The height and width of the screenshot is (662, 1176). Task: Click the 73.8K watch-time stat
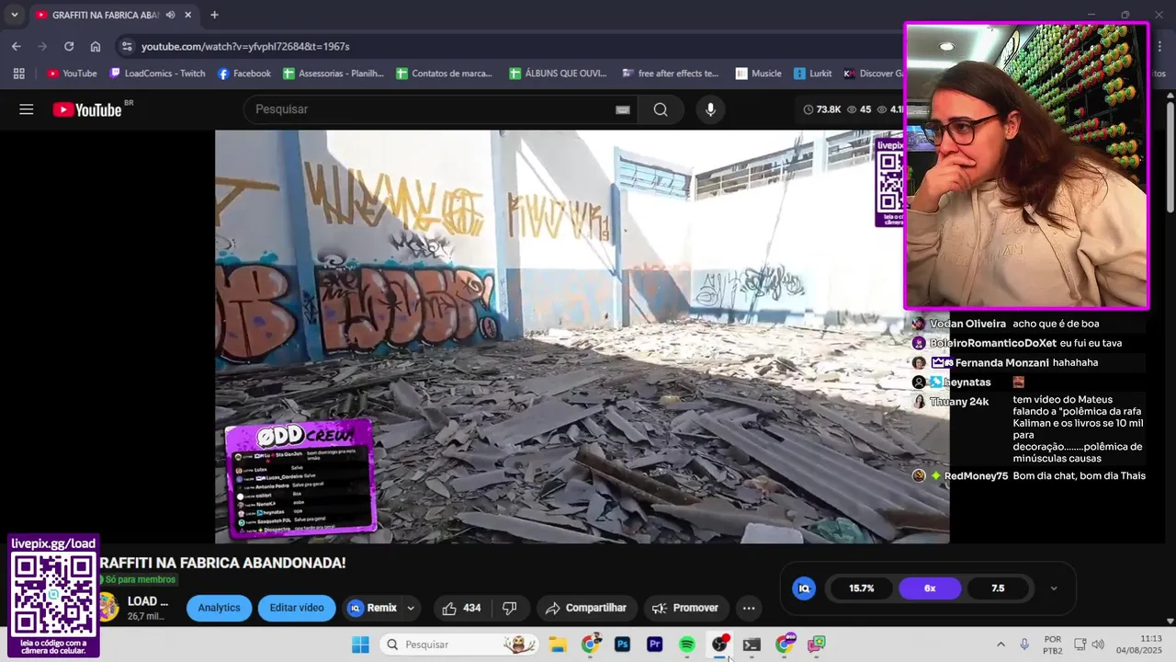click(x=822, y=109)
